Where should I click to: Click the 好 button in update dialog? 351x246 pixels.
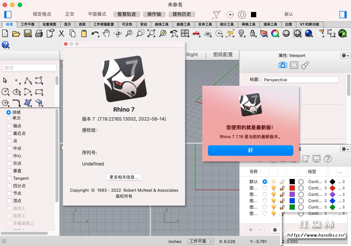click(x=251, y=150)
